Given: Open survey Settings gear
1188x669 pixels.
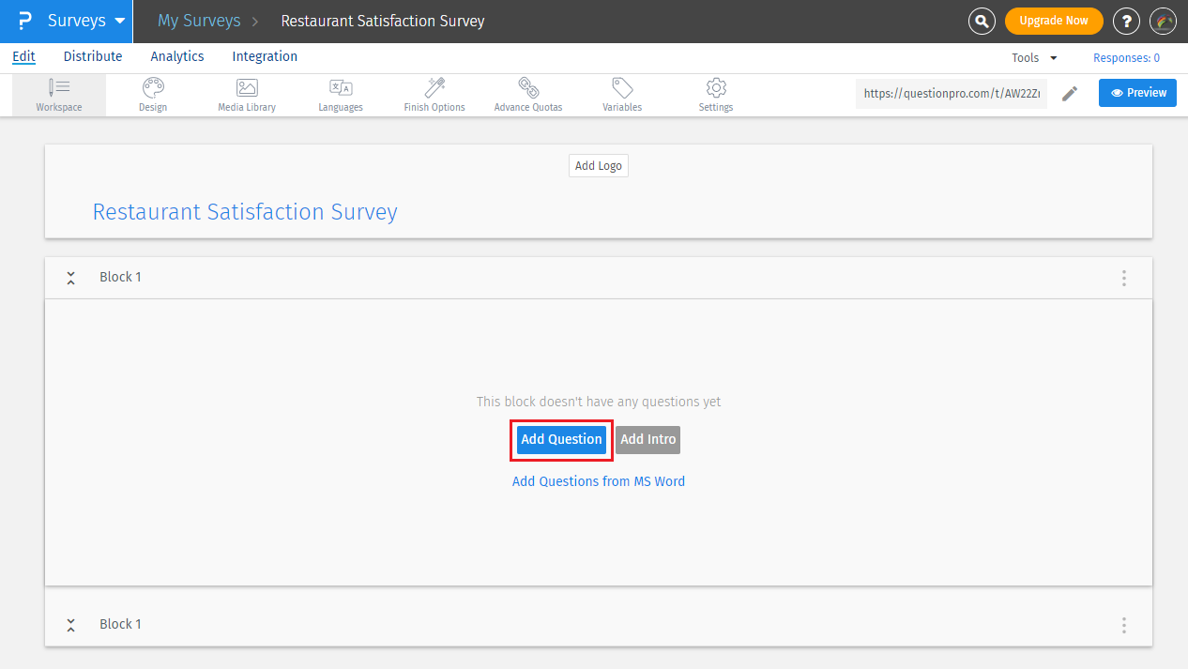Looking at the screenshot, I should 716,95.
